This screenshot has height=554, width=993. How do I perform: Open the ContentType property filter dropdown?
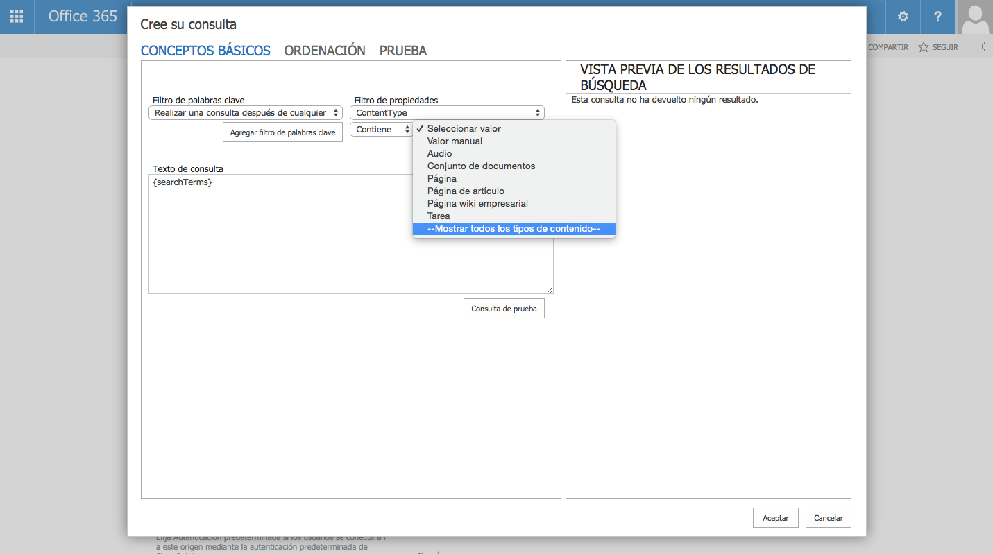[447, 112]
